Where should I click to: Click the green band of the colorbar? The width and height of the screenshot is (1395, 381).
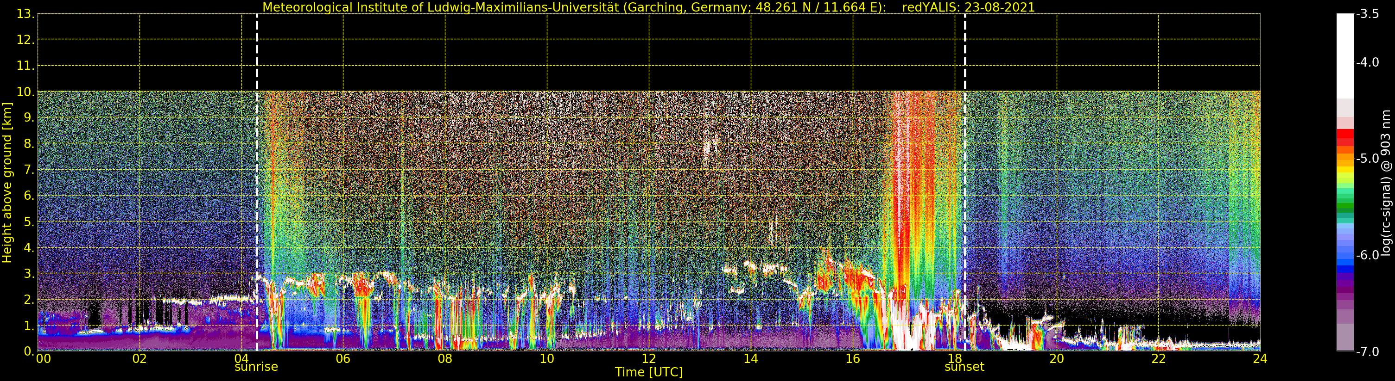coord(1345,204)
